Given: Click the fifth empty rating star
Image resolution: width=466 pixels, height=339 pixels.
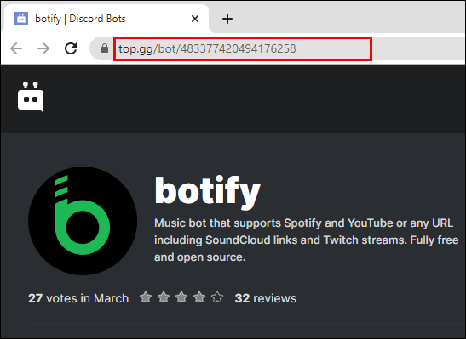Looking at the screenshot, I should coord(217,297).
